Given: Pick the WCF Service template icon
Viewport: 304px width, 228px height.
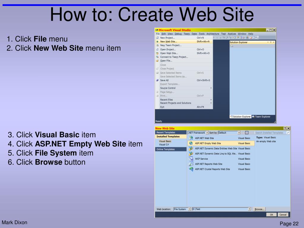Looking at the screenshot, I should [x=191, y=159].
